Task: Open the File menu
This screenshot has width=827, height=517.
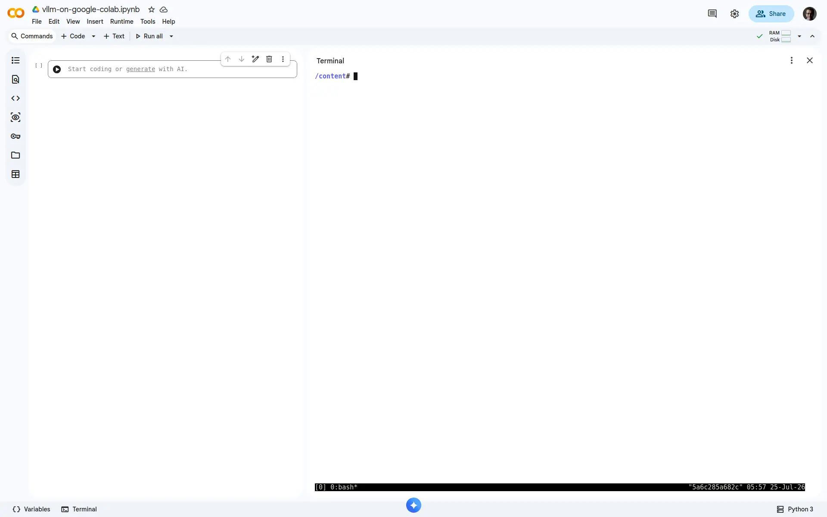Action: point(37,22)
